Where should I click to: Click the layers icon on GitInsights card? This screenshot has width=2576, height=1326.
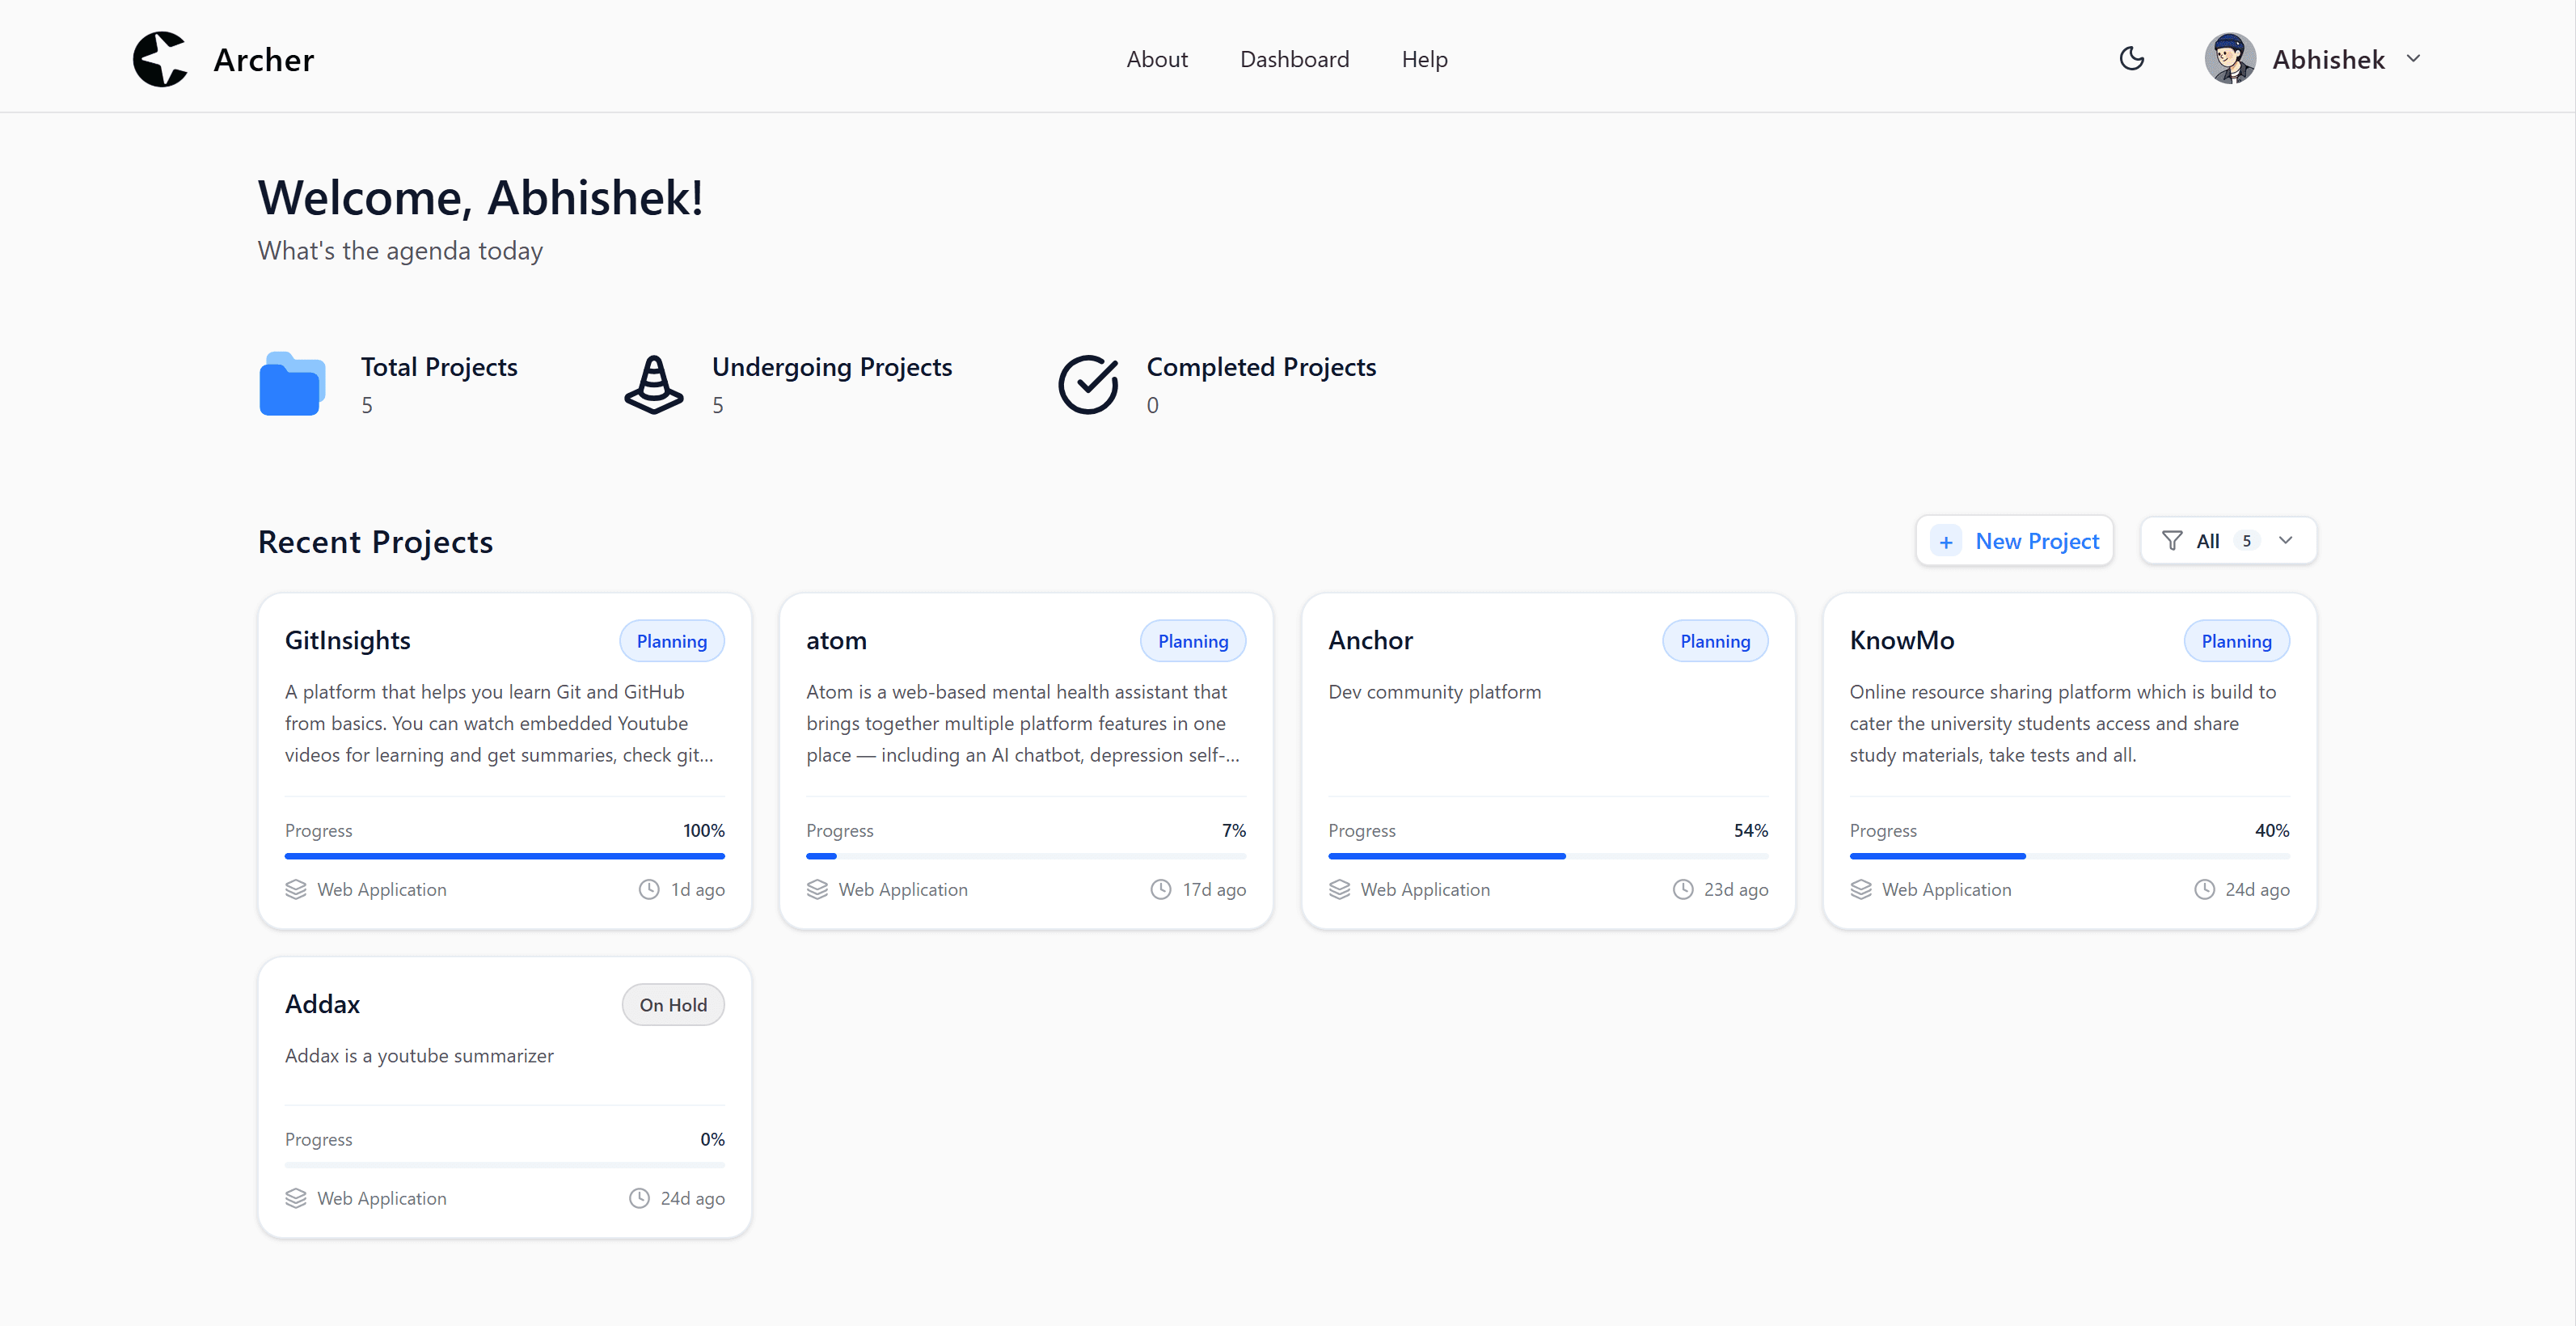[295, 889]
